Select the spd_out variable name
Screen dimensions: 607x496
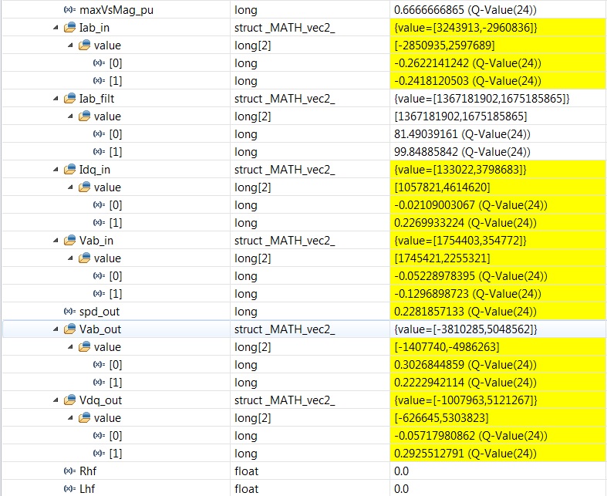pyautogui.click(x=99, y=312)
